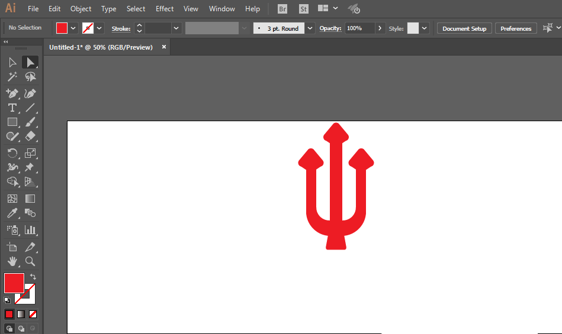
Task: Select the Artboard tool
Action: coord(12,247)
